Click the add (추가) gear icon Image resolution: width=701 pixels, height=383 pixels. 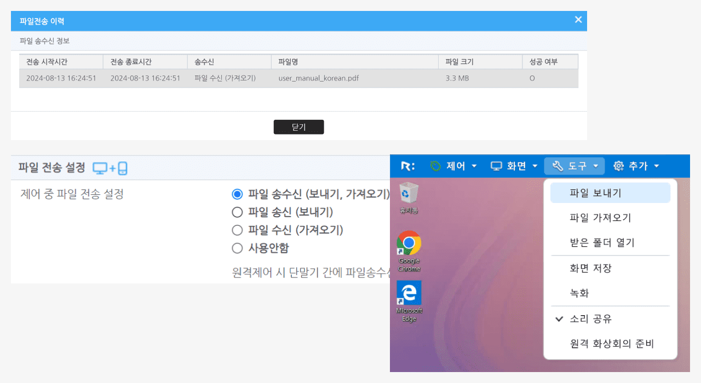coord(618,166)
